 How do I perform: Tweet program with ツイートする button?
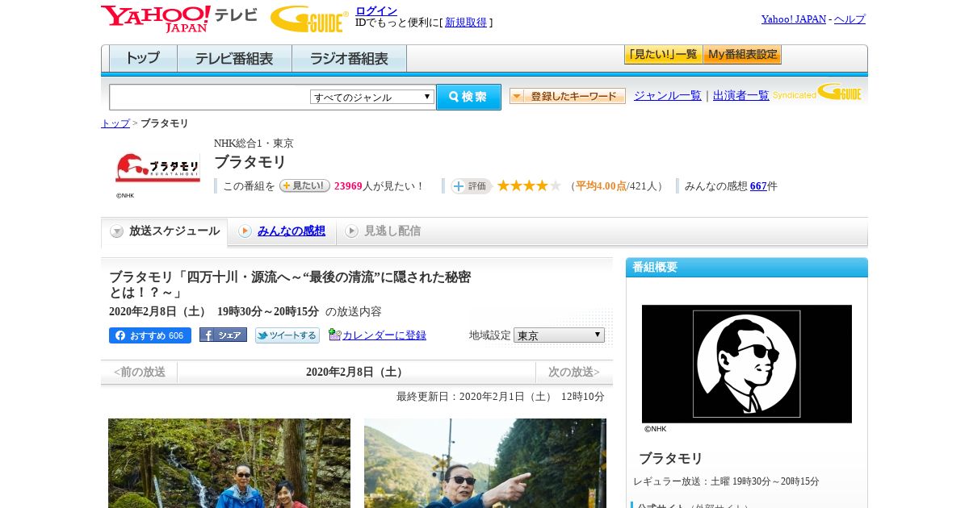pos(287,335)
